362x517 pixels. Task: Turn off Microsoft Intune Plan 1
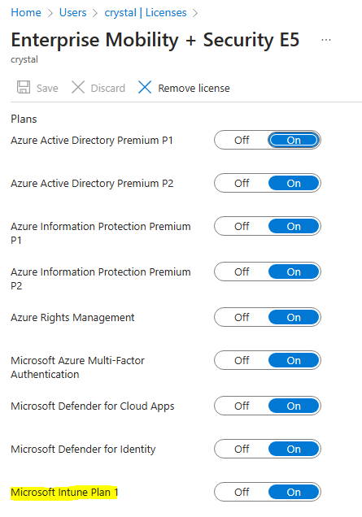pos(242,492)
